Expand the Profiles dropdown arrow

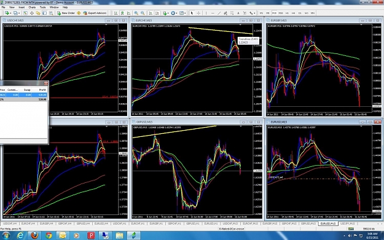click(19, 14)
